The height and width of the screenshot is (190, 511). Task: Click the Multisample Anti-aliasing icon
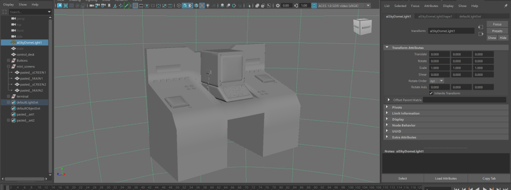tap(234, 5)
